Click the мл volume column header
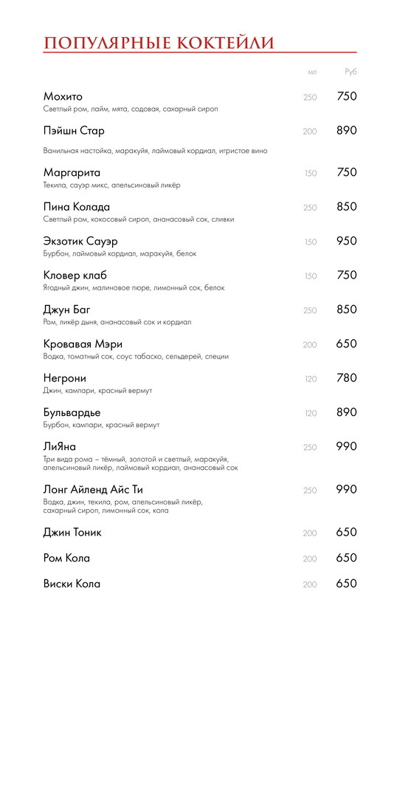Screen dimensions: 397x798 point(312,72)
